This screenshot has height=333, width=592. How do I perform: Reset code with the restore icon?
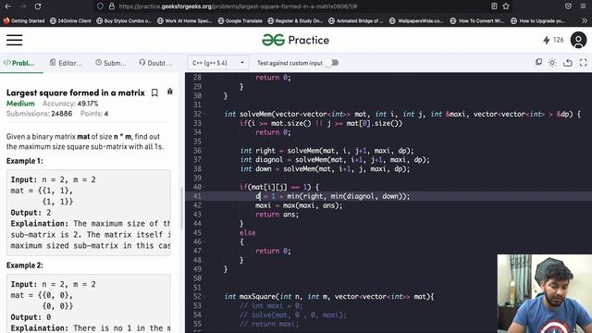click(568, 63)
